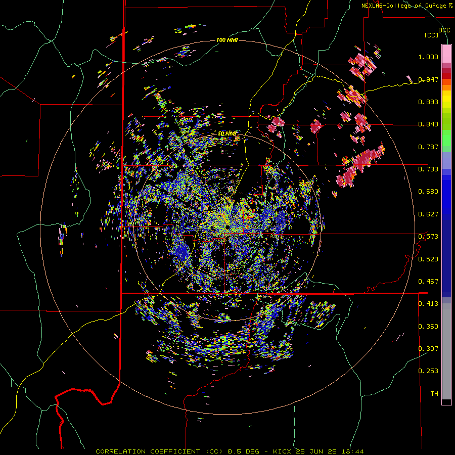Click the Correlation Coefficient KICX caption text
Image resolution: width=455 pixels, height=455 pixels.
point(230,451)
